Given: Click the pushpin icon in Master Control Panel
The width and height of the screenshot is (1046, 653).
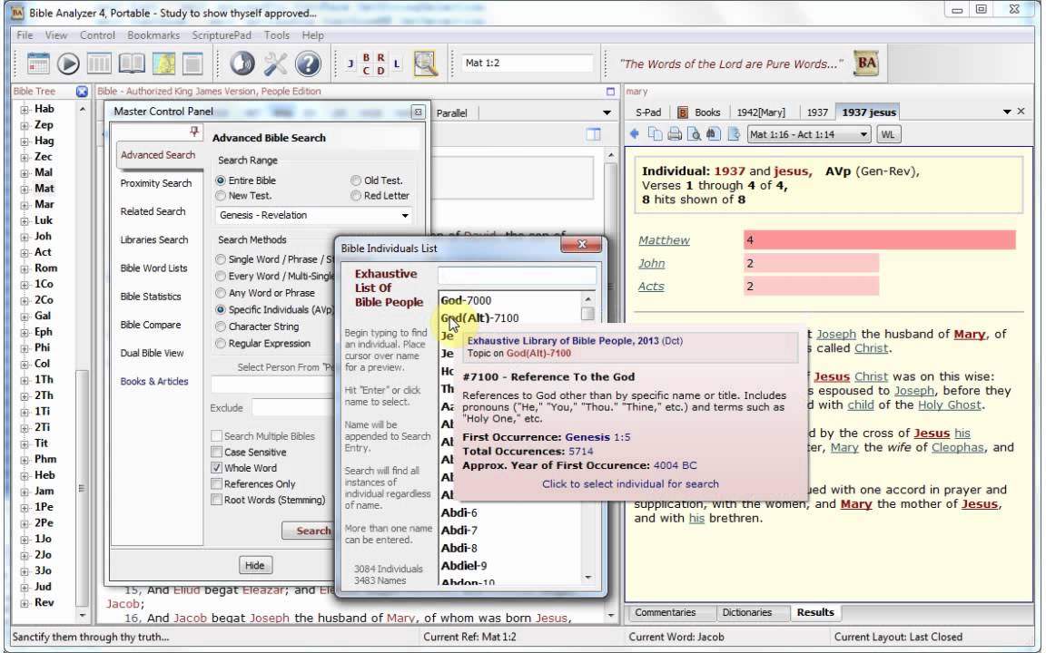Looking at the screenshot, I should [194, 132].
